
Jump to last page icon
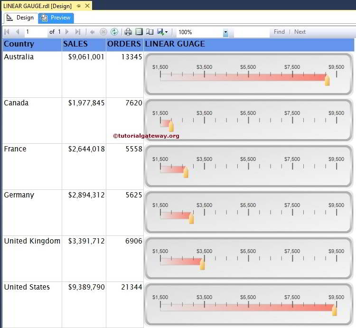coord(78,32)
